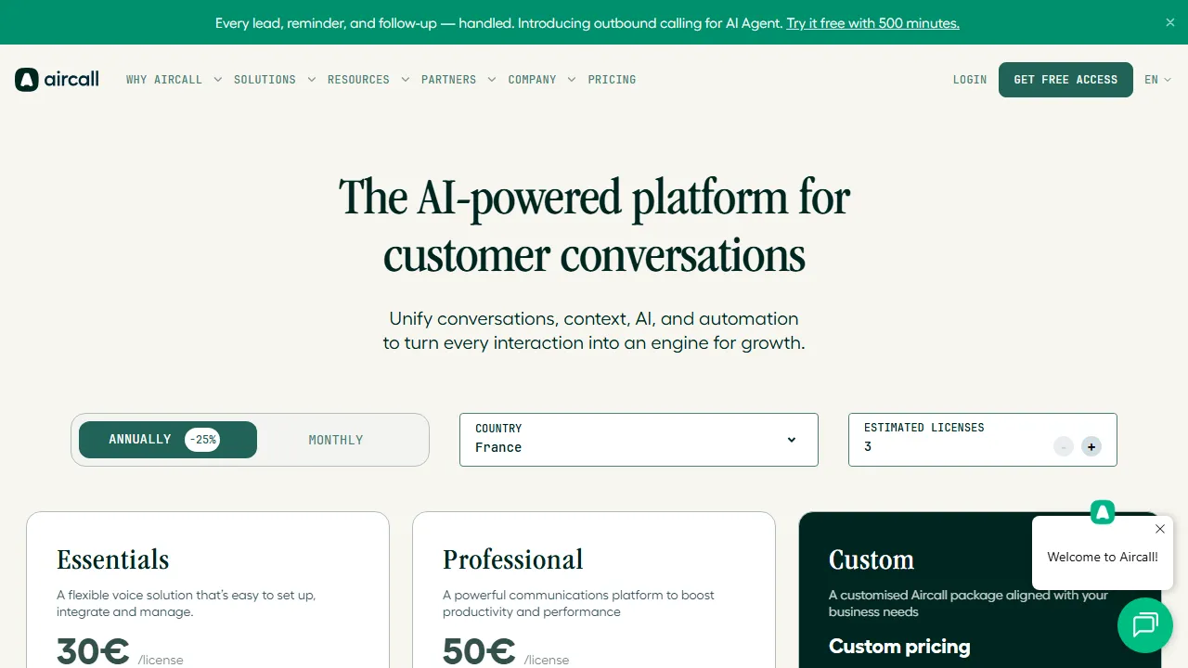This screenshot has height=668, width=1188.
Task: Click the Custom pricing text
Action: point(899,647)
